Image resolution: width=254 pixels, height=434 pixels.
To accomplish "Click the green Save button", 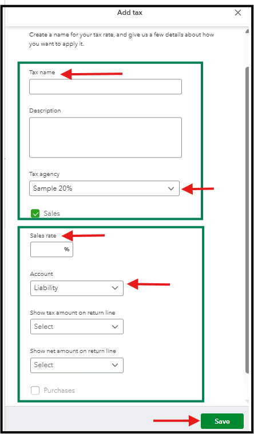I will (222, 421).
